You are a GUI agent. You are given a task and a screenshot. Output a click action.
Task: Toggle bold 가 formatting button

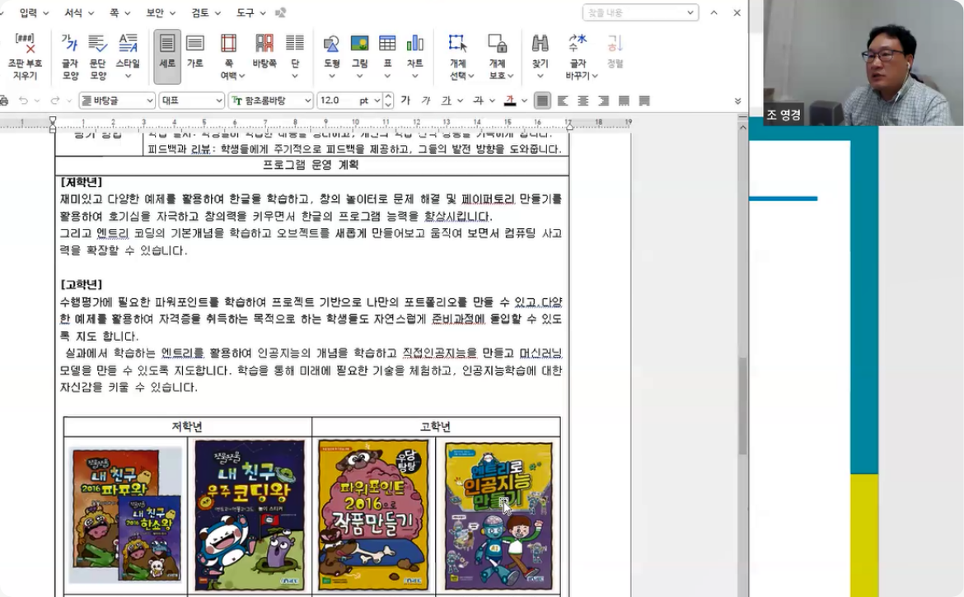[405, 100]
